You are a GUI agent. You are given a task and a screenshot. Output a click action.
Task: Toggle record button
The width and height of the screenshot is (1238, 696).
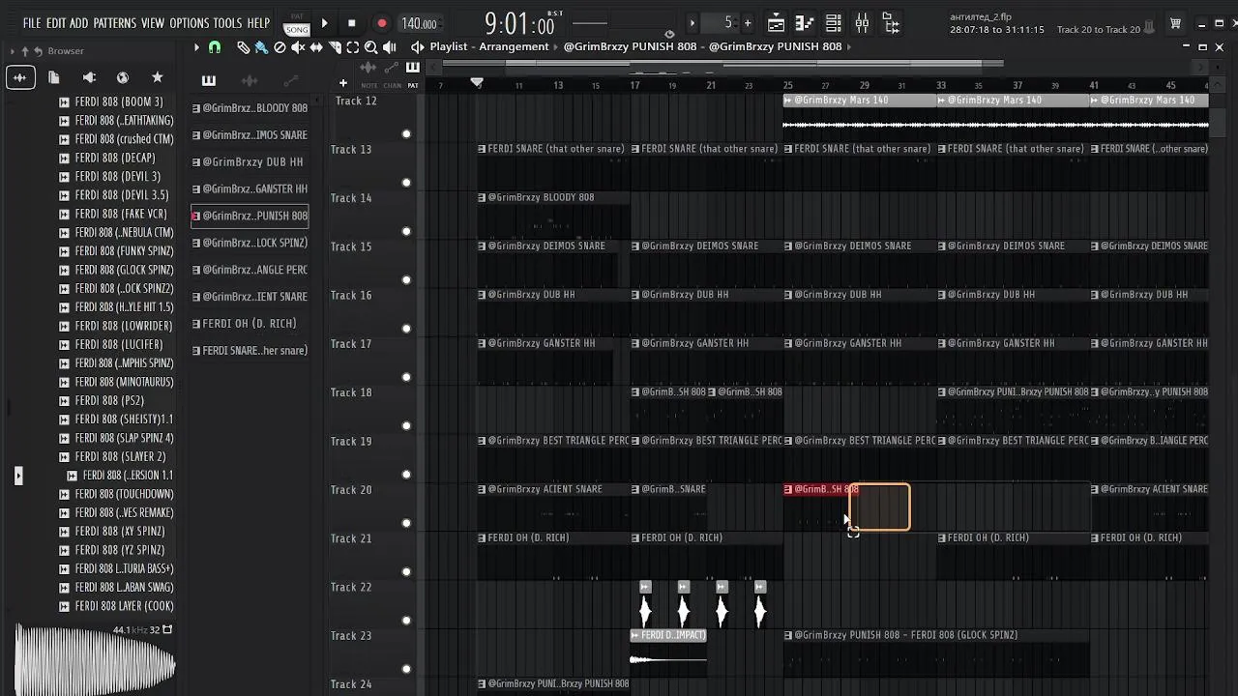point(382,23)
